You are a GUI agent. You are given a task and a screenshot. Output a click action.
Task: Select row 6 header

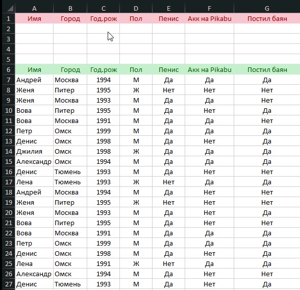(9, 69)
